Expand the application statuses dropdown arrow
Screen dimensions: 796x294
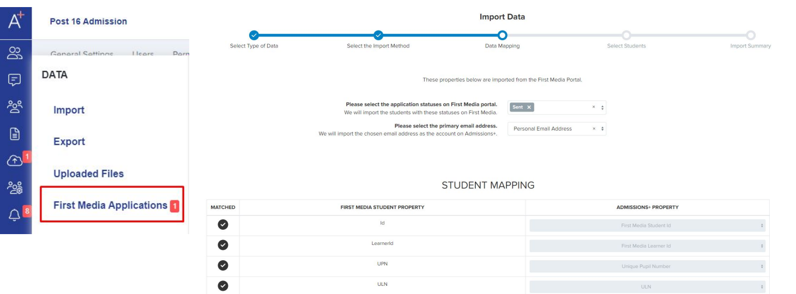point(602,107)
